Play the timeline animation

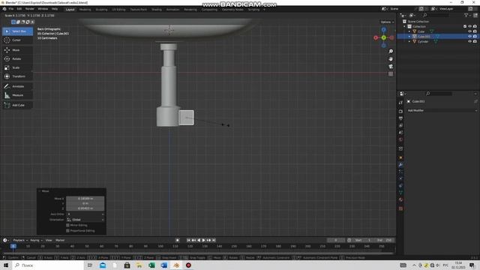(x=204, y=240)
